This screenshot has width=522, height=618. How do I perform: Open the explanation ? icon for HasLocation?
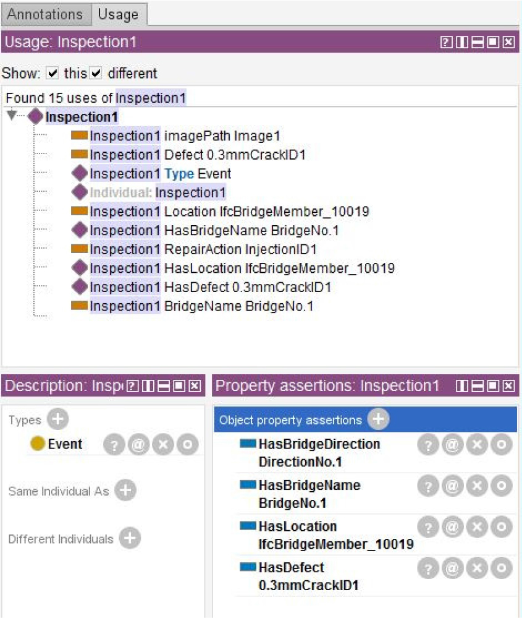pos(428,528)
